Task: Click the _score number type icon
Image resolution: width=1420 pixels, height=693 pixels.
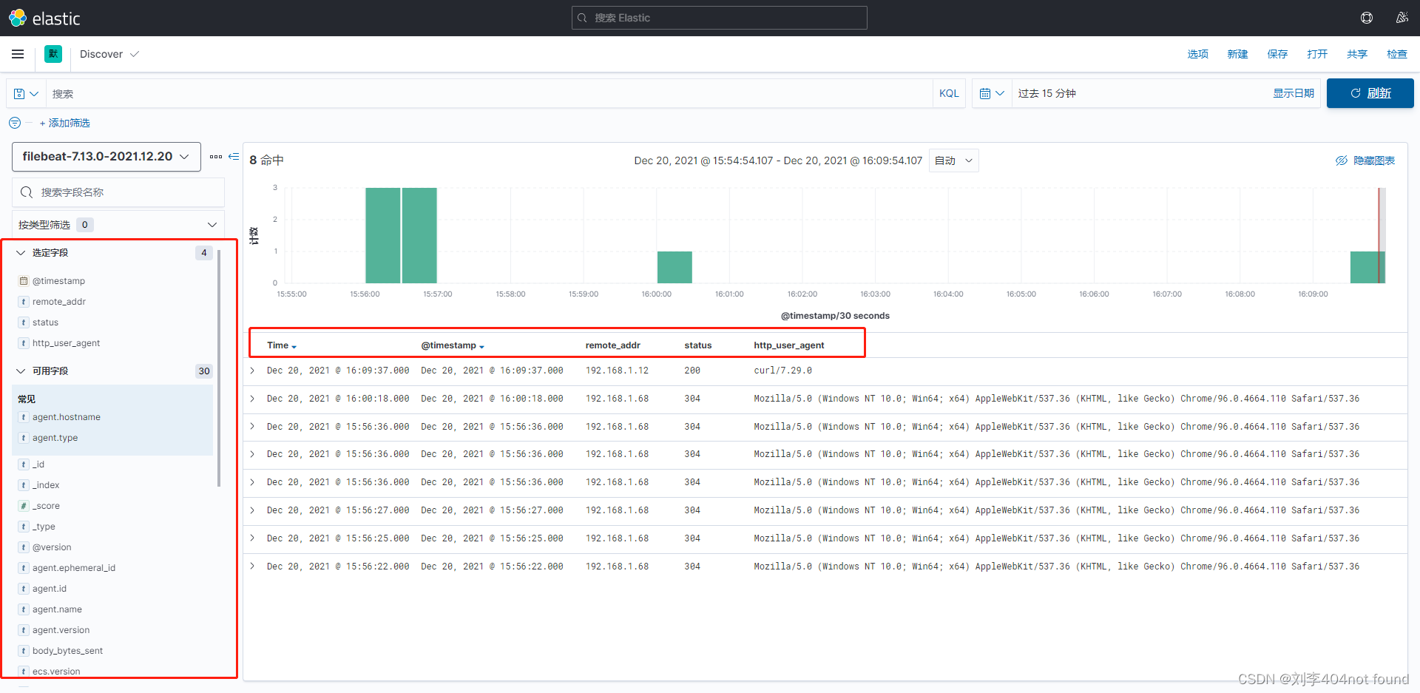Action: point(24,506)
